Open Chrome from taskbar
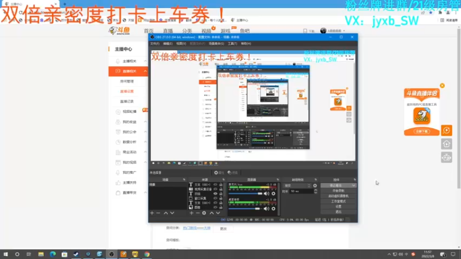Screen dimensions: 461x259 click(x=147, y=254)
